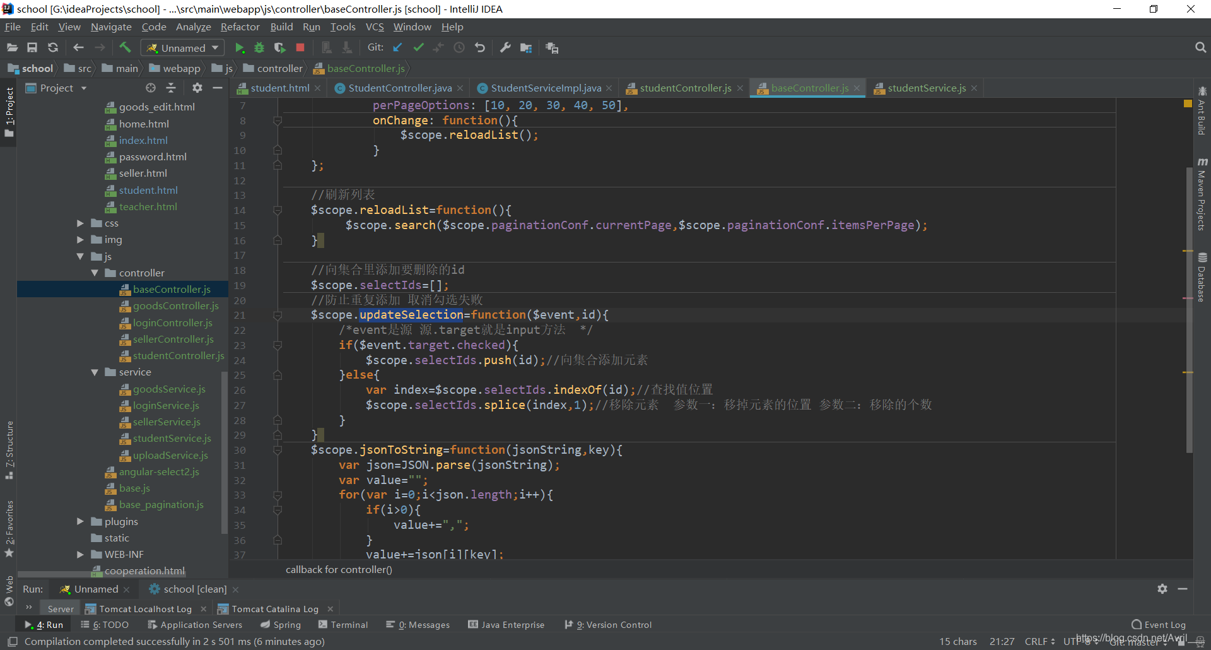Open the Event Log
The image size is (1211, 650).
point(1158,625)
